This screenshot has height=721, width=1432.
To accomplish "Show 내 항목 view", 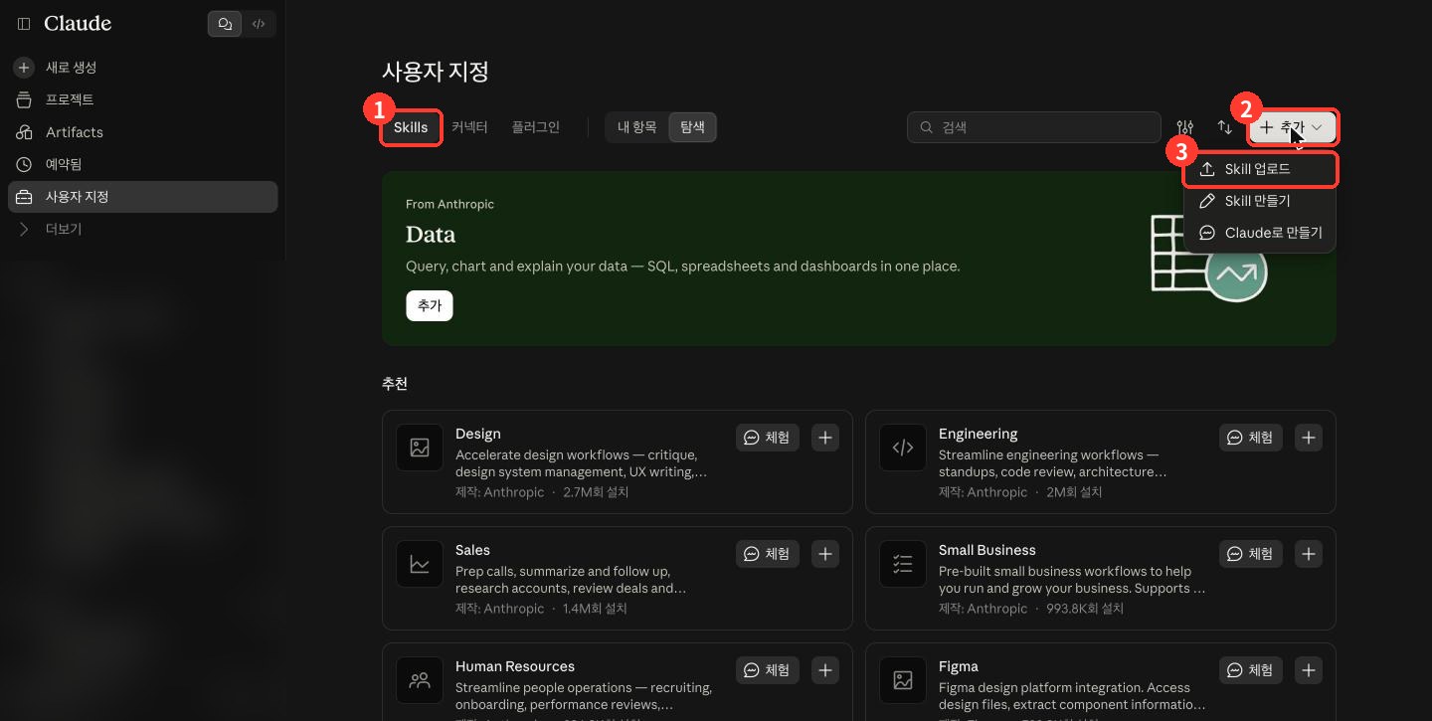I will pos(636,127).
